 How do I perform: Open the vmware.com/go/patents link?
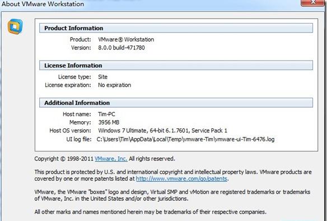click(x=181, y=179)
